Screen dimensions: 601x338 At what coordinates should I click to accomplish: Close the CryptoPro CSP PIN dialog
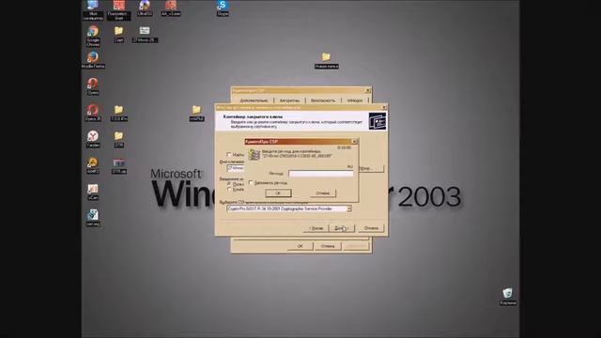pyautogui.click(x=355, y=142)
